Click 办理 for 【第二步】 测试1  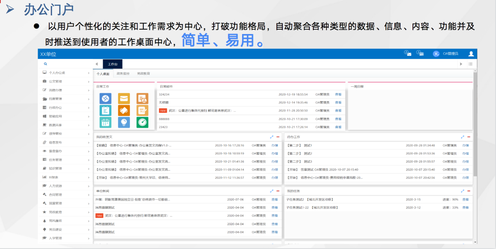(465, 146)
